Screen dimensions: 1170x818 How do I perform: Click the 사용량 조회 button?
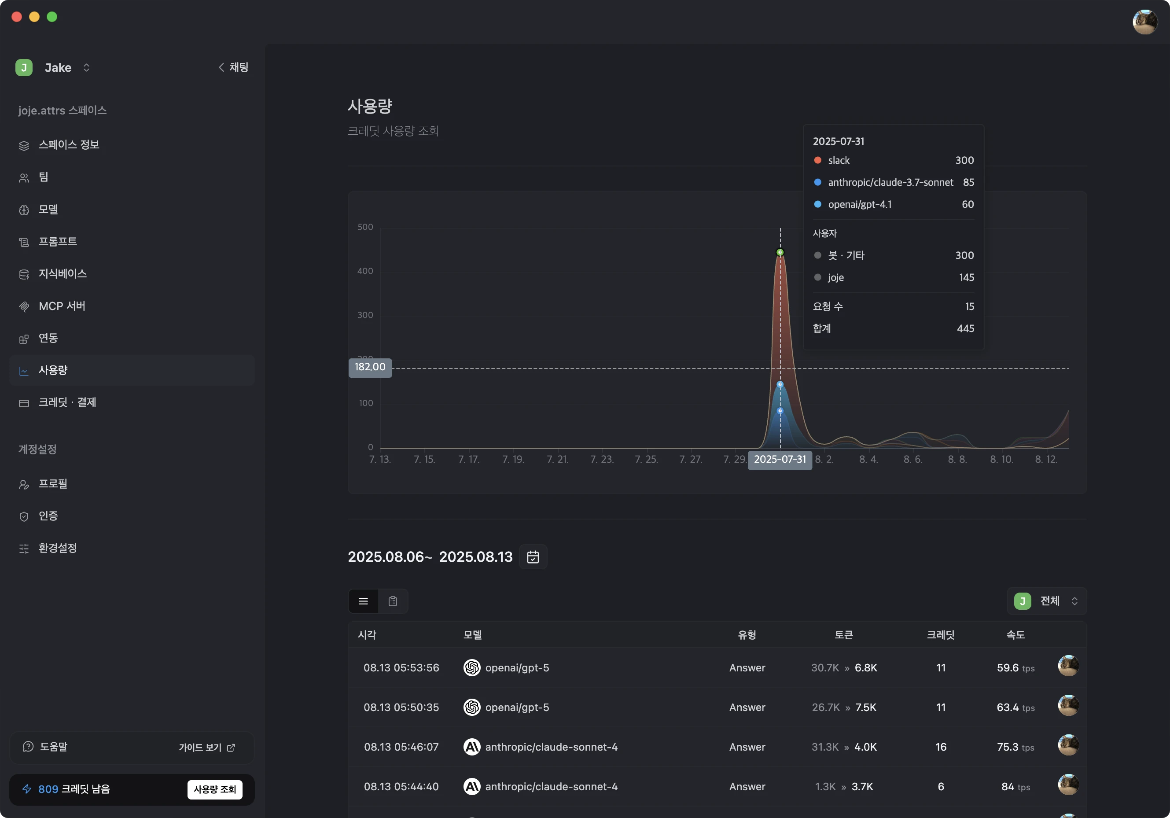tap(214, 789)
